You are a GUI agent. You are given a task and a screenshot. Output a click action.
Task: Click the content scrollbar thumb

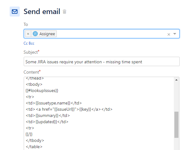[x=177, y=125]
